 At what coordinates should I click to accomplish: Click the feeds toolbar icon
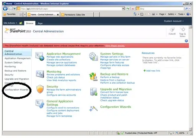point(142,14)
